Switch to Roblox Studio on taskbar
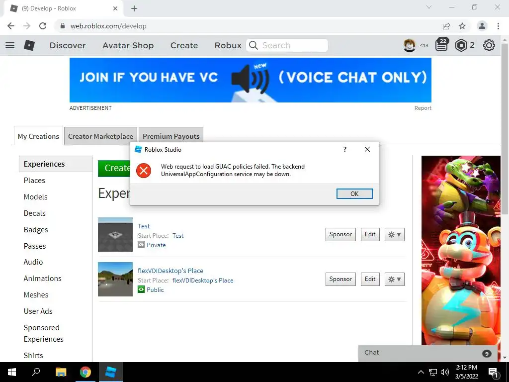This screenshot has width=509, height=382. 110,372
